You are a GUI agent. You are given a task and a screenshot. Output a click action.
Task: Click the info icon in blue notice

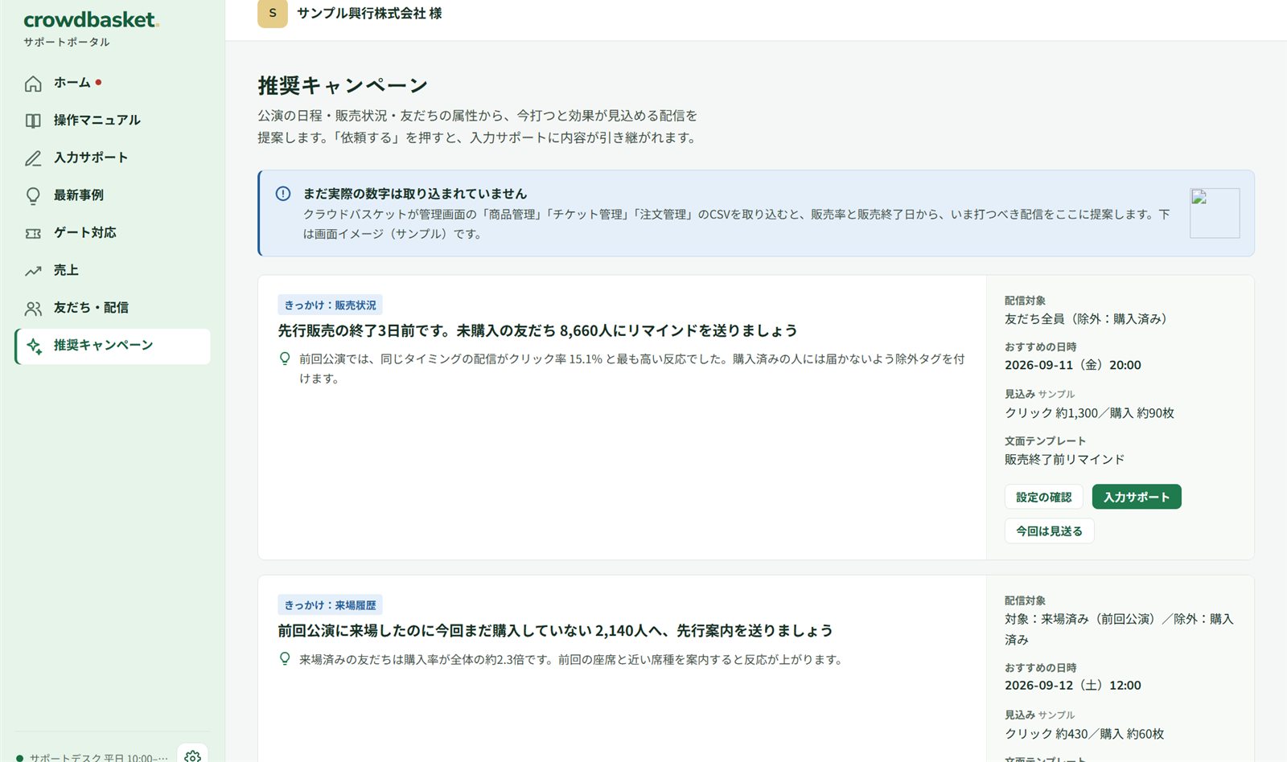point(283,194)
